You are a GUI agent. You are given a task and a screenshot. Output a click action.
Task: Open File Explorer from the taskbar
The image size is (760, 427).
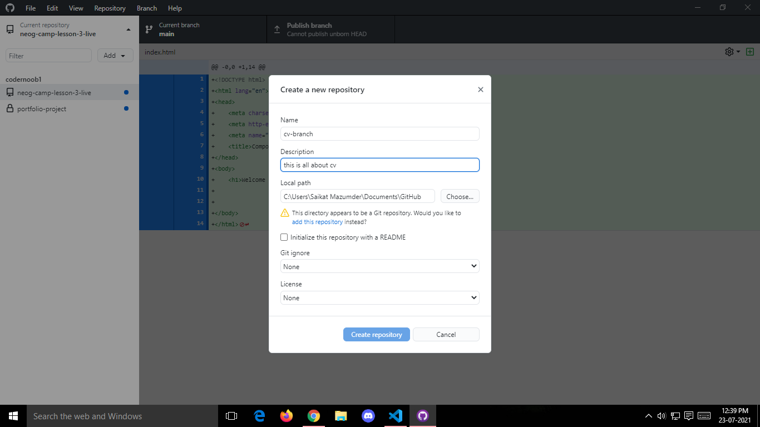point(341,416)
